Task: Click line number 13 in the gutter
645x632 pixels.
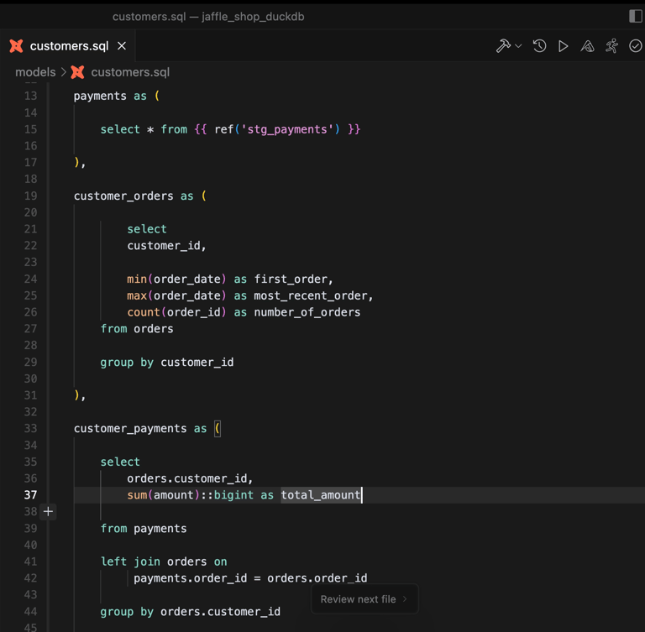Action: (x=30, y=96)
